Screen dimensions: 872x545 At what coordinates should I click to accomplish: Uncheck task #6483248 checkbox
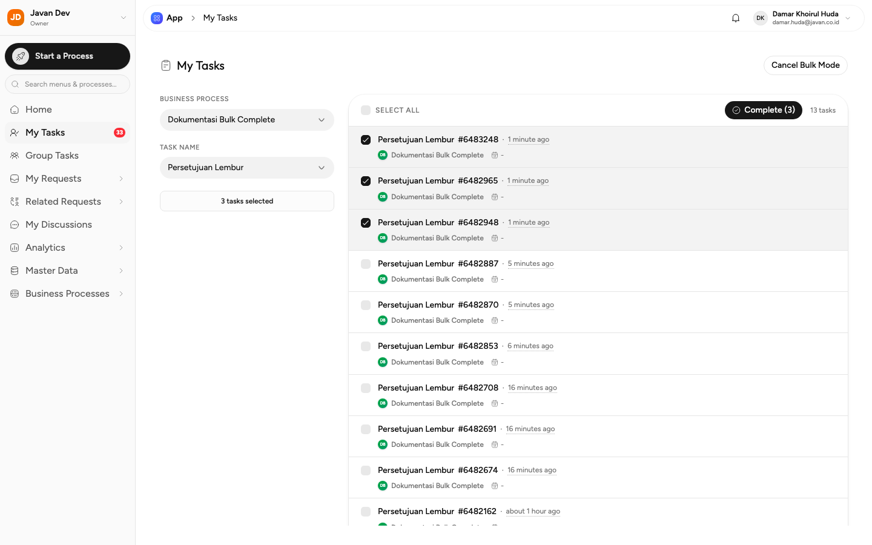coord(366,140)
